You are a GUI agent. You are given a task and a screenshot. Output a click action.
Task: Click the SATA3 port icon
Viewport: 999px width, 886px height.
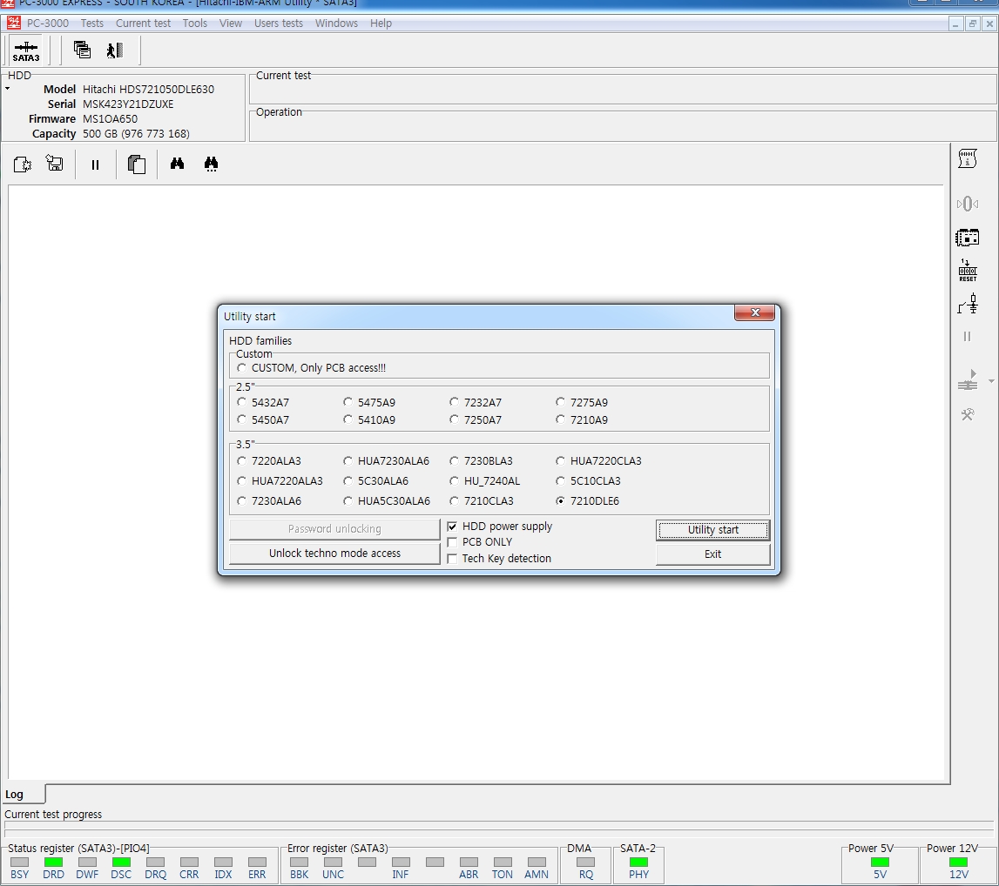(26, 51)
